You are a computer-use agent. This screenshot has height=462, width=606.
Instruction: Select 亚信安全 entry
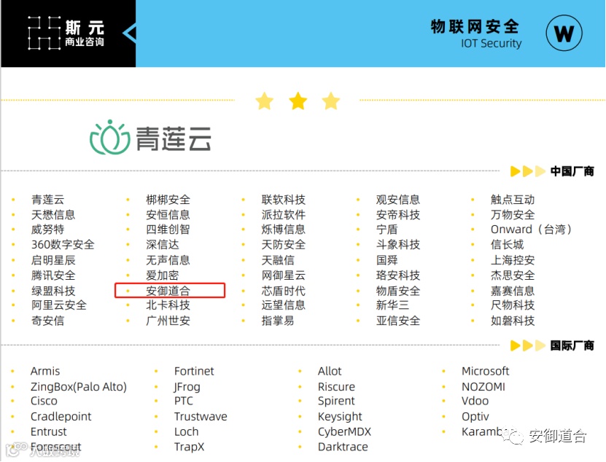pyautogui.click(x=398, y=321)
